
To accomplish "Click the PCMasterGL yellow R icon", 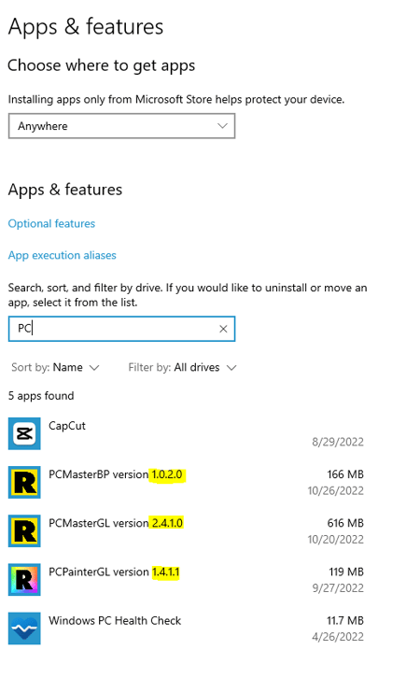I will (x=24, y=531).
